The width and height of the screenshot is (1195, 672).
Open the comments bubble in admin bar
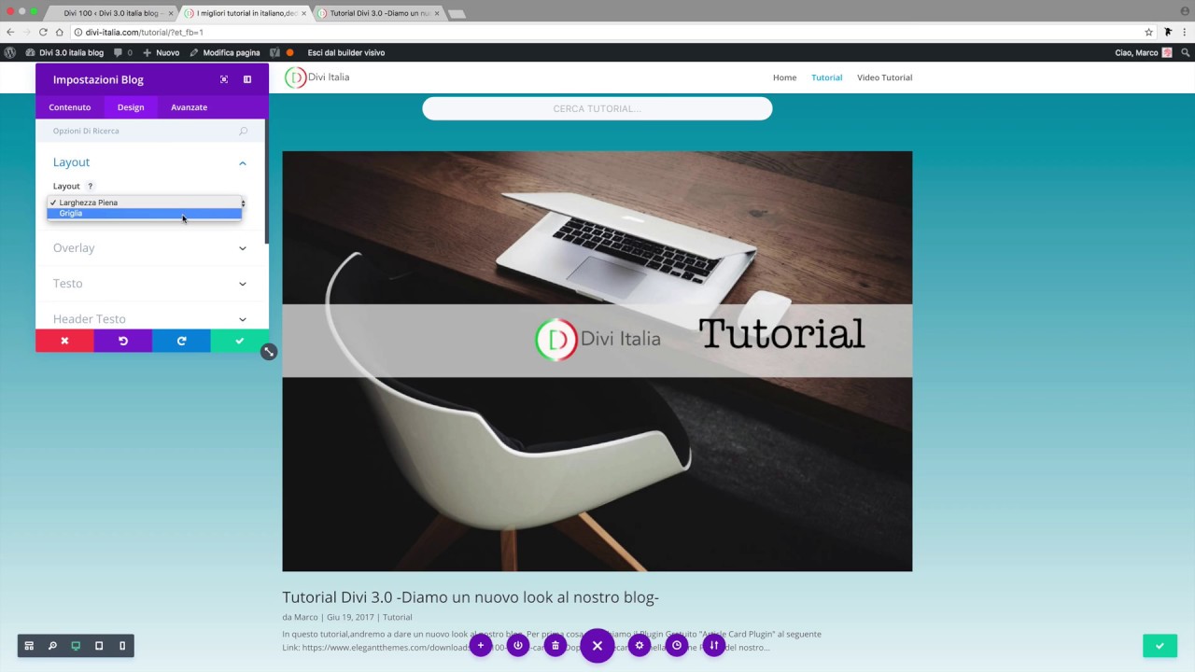coord(122,52)
